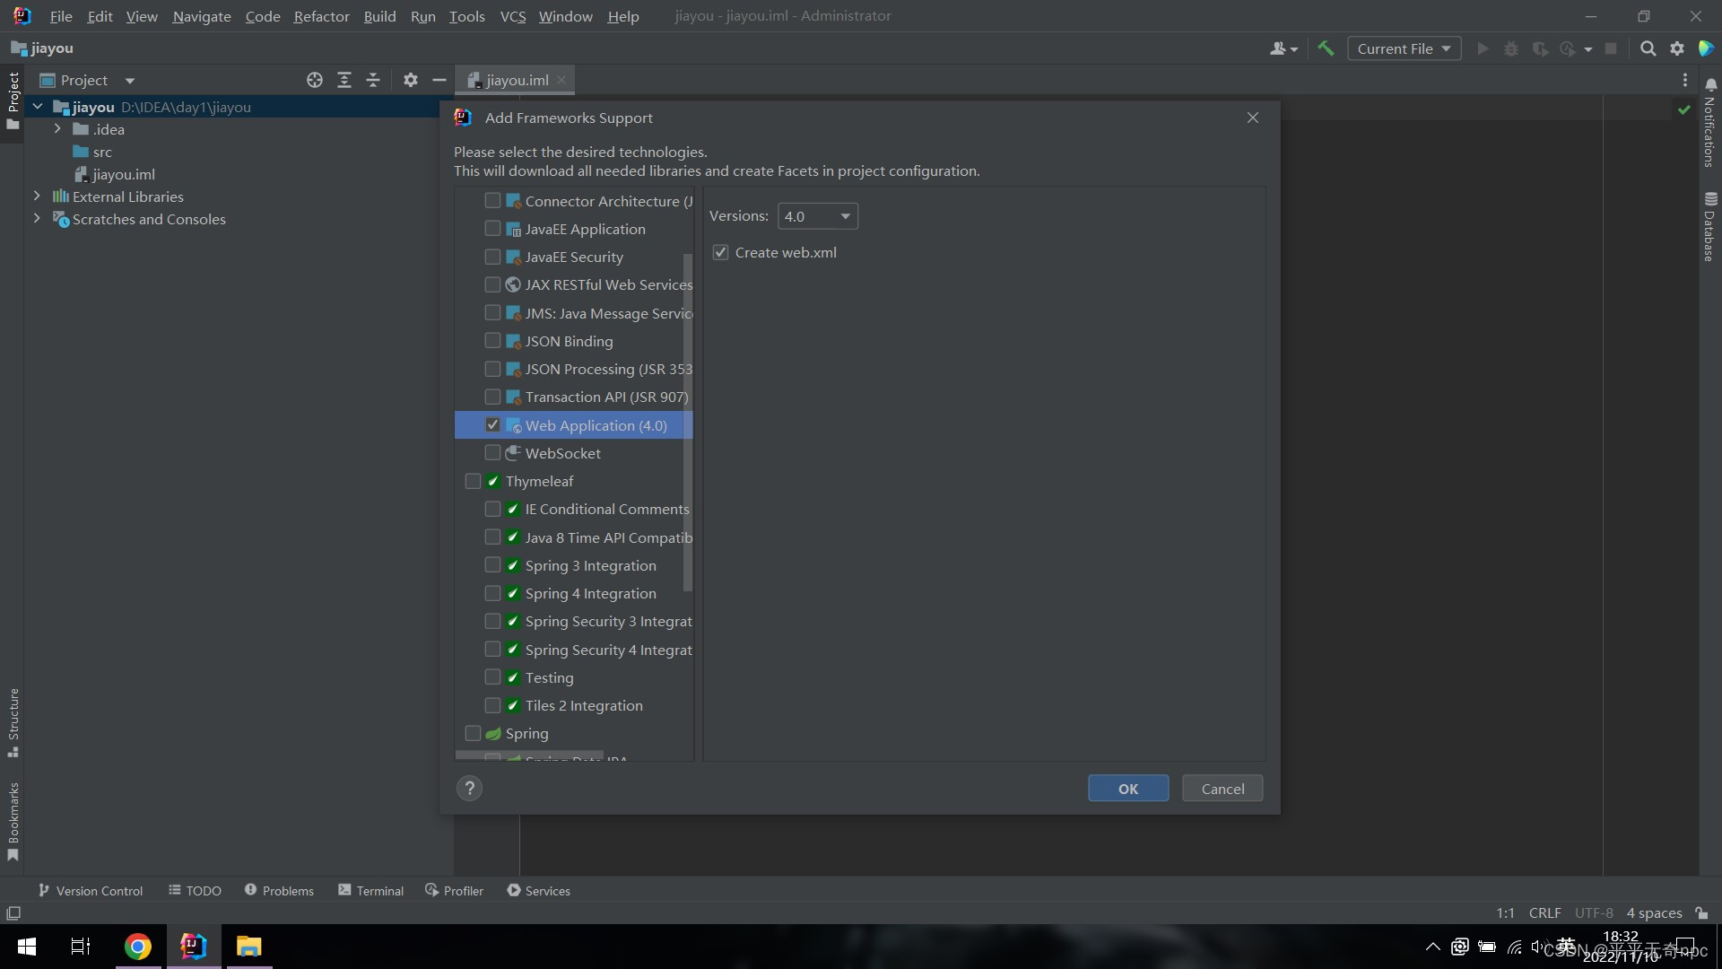
Task: Launch Chrome from the taskbar
Action: coord(138,947)
